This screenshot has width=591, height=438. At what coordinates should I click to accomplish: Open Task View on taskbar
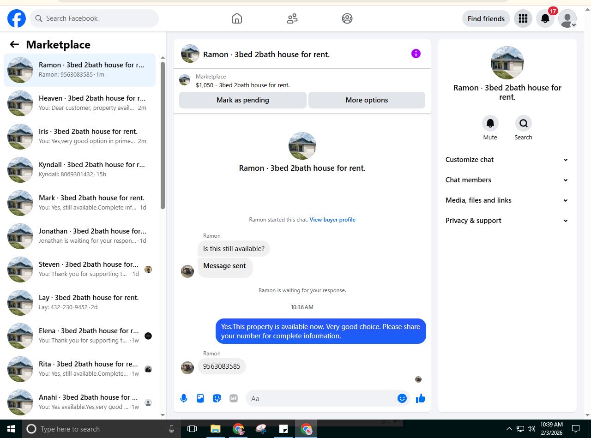(x=192, y=429)
